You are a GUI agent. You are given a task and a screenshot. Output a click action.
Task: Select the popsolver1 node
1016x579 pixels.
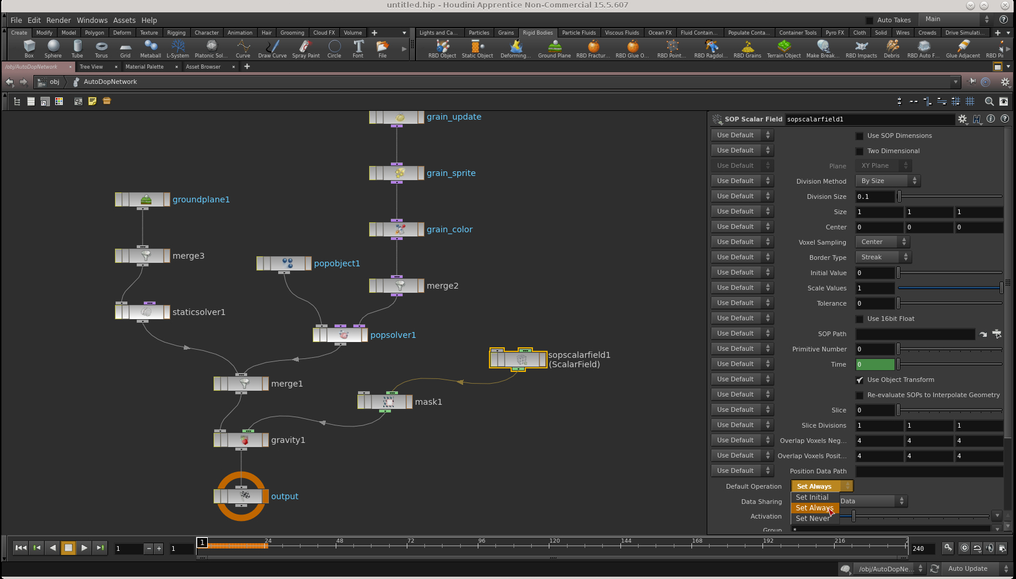click(340, 335)
